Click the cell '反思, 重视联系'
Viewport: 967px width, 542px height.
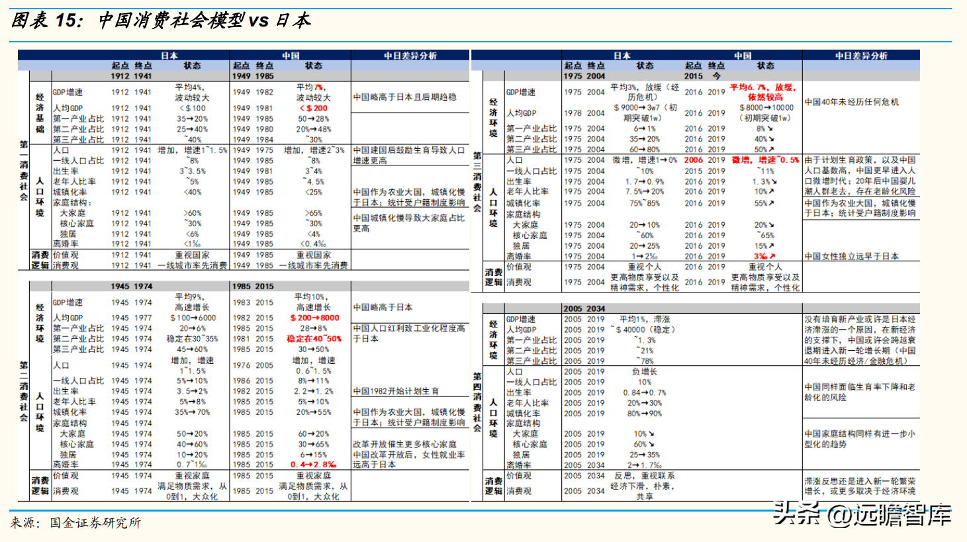click(645, 476)
